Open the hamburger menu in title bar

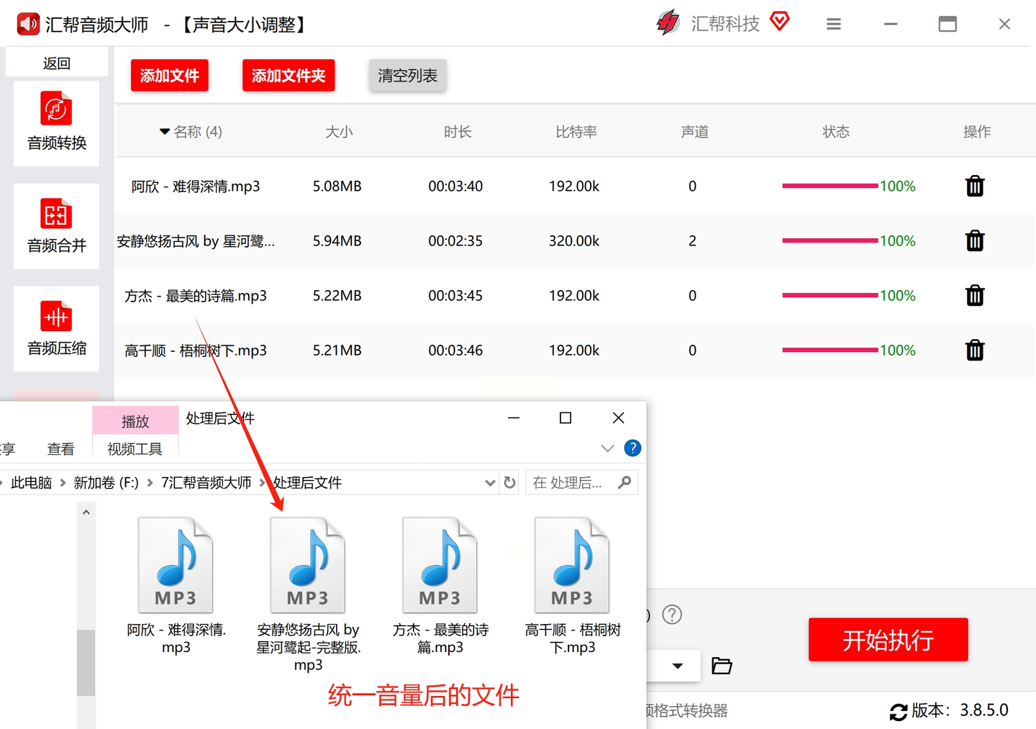coord(833,24)
